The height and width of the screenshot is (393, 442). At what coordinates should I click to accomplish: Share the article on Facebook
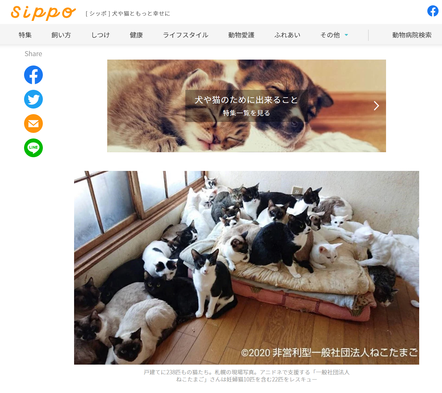[33, 75]
